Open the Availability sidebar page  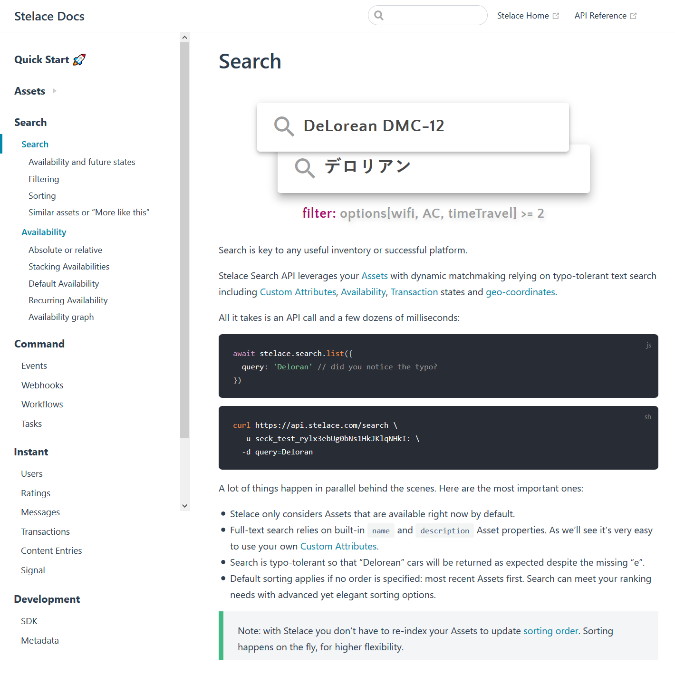click(x=44, y=232)
